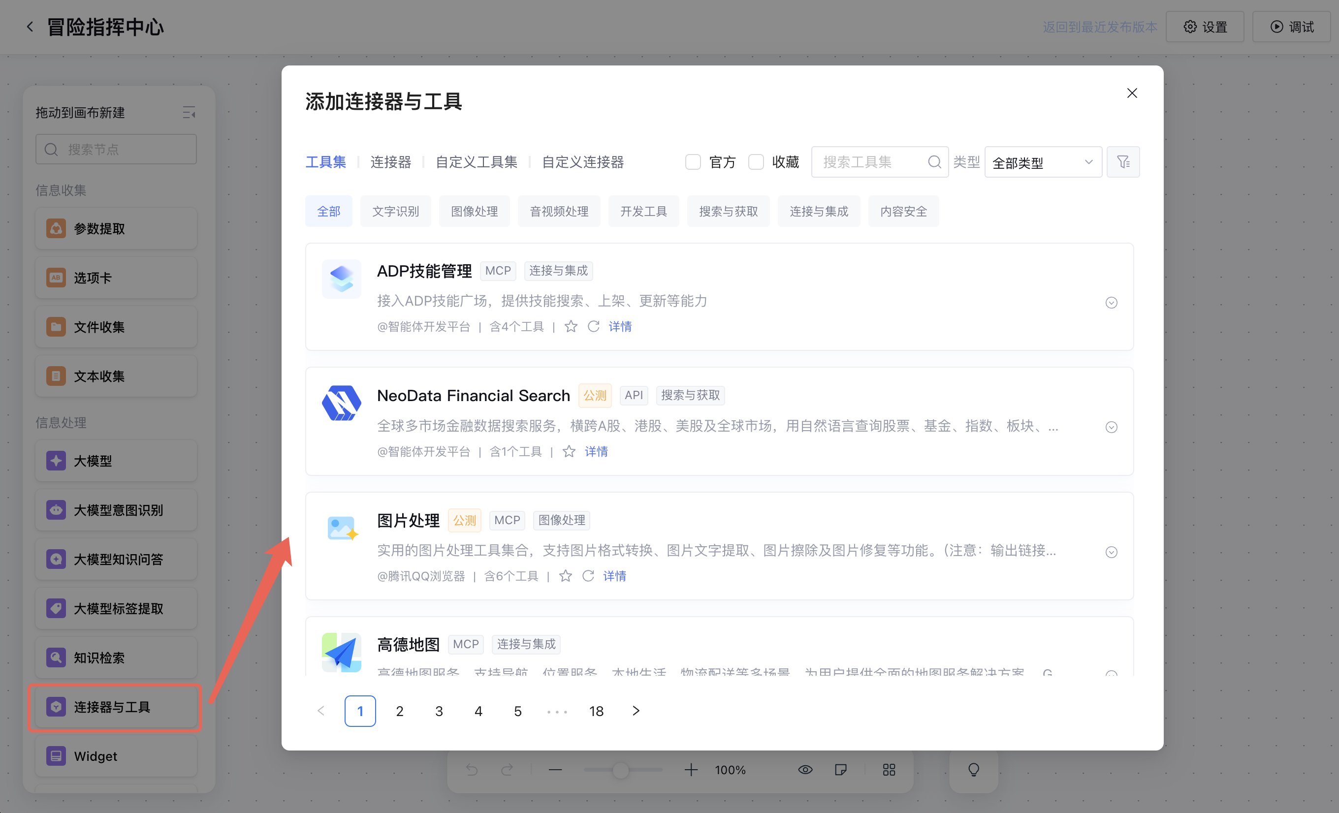Favorite ADP技能管理 with its star icon
The width and height of the screenshot is (1339, 813).
tap(571, 326)
